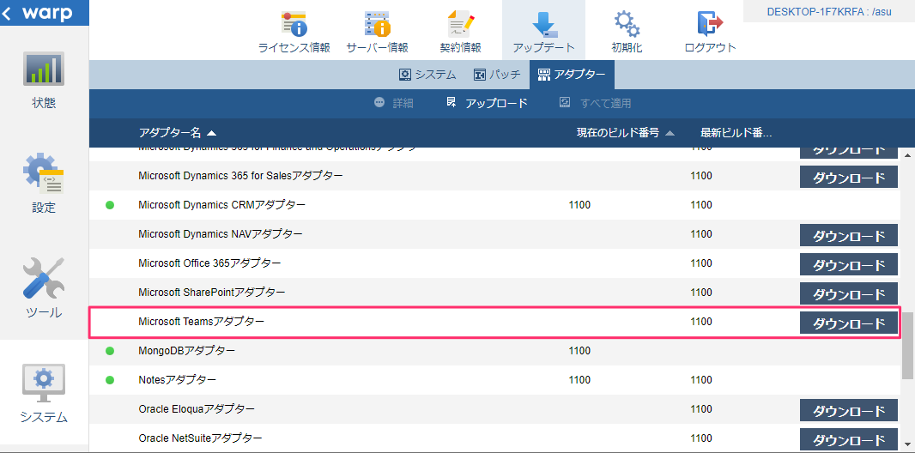Viewport: 915px width, 453px height.
Task: Click the ログアウト logout icon
Action: pos(710,25)
